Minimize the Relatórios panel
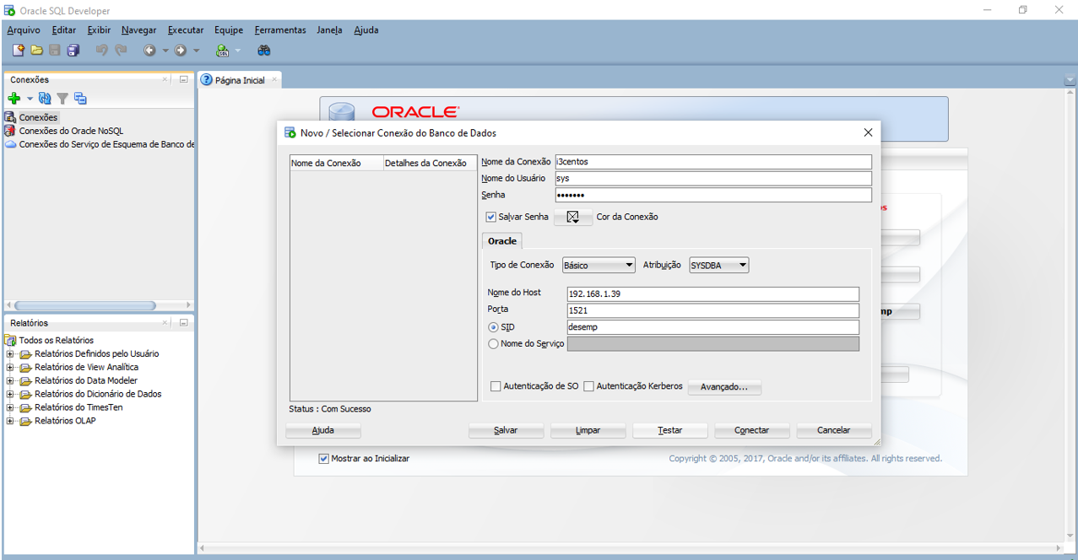The height and width of the screenshot is (560, 1078). 183,323
